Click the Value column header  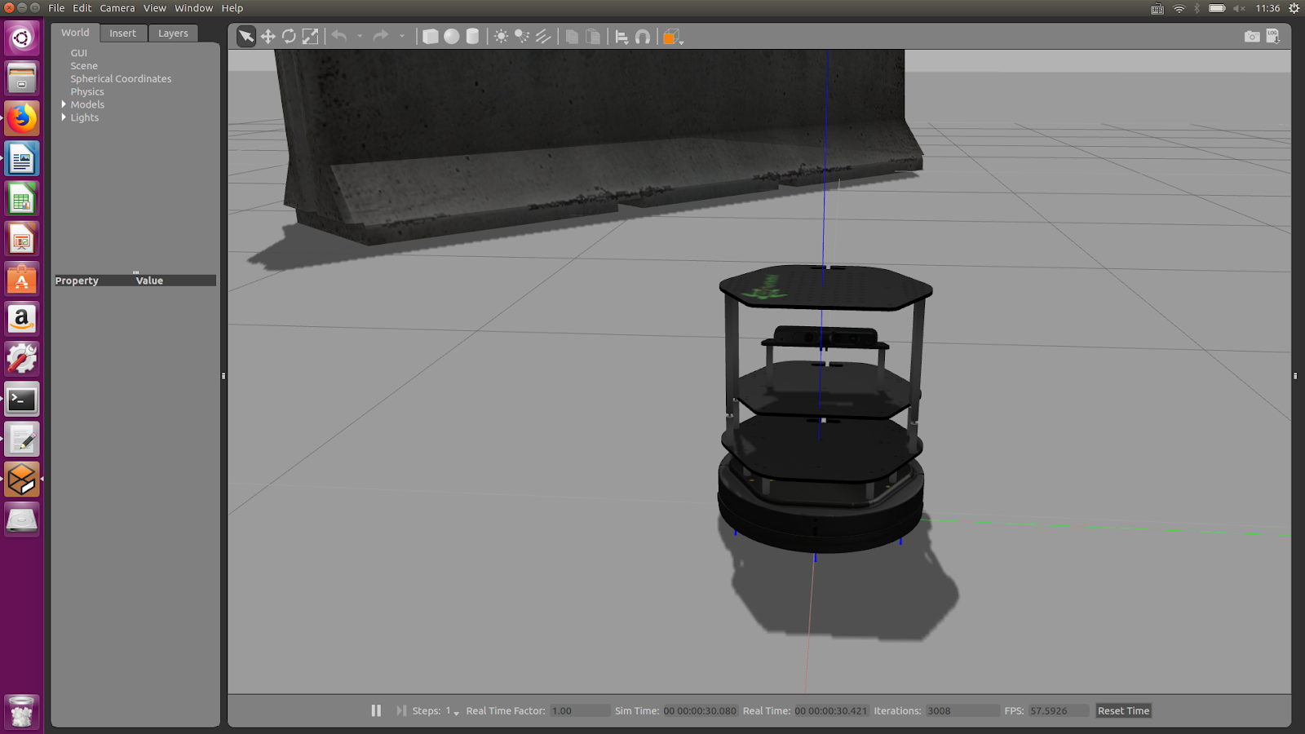[149, 281]
